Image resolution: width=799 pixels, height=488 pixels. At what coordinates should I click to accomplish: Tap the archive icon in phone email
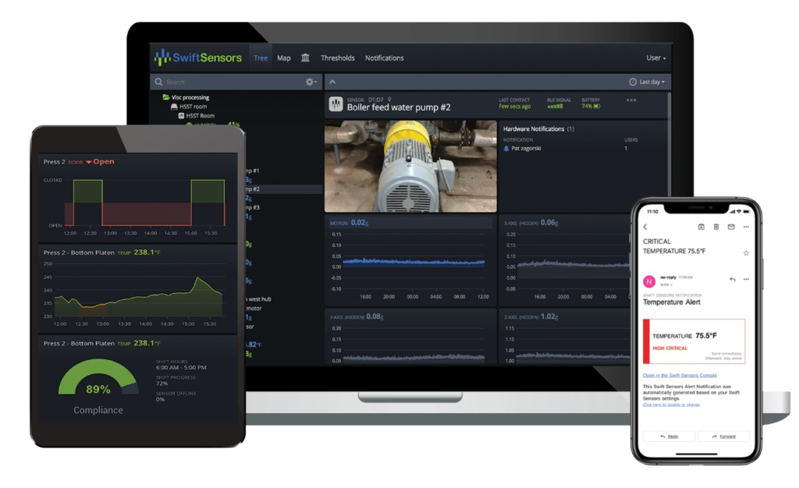click(701, 227)
